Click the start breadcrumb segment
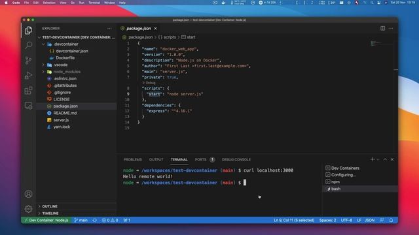Screen dimensions: 419x235 [189, 37]
